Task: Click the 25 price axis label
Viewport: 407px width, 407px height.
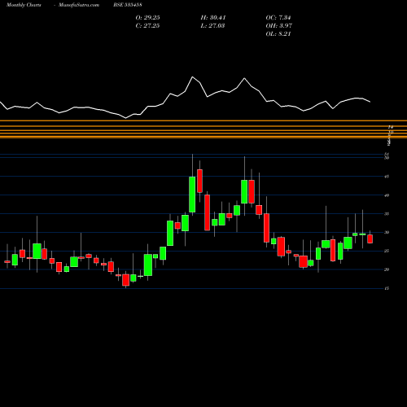Action: coord(387,251)
